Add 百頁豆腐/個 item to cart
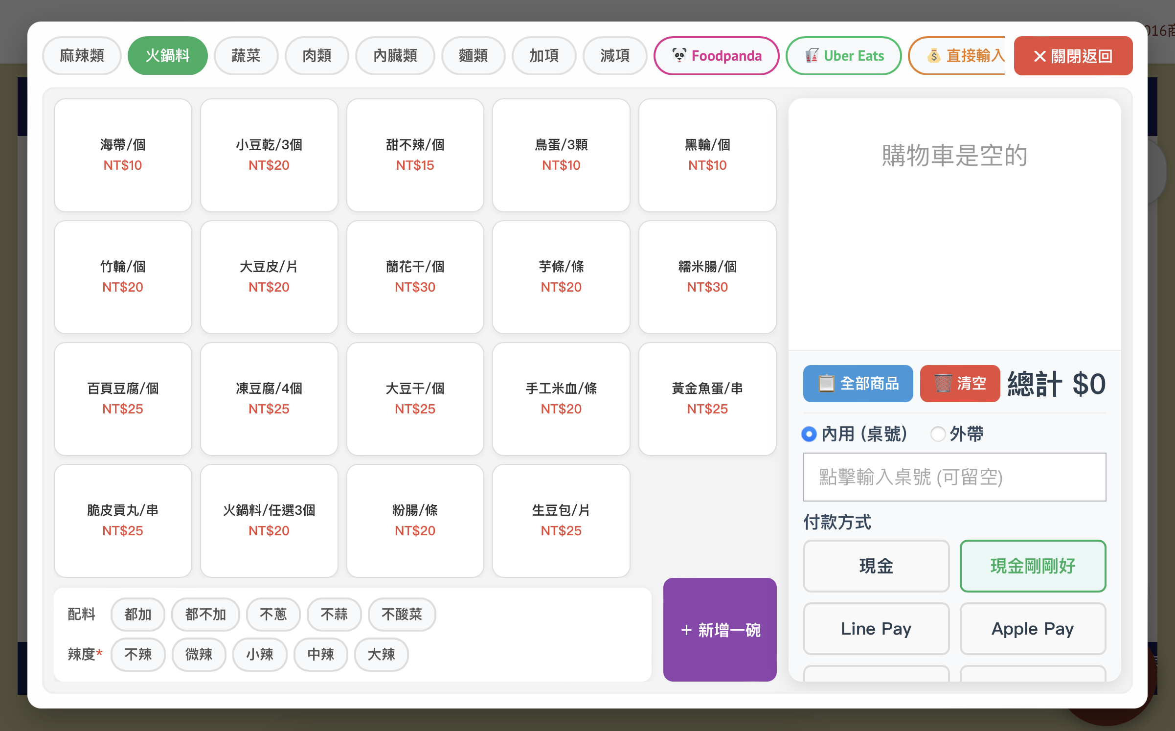The height and width of the screenshot is (731, 1175). (123, 399)
